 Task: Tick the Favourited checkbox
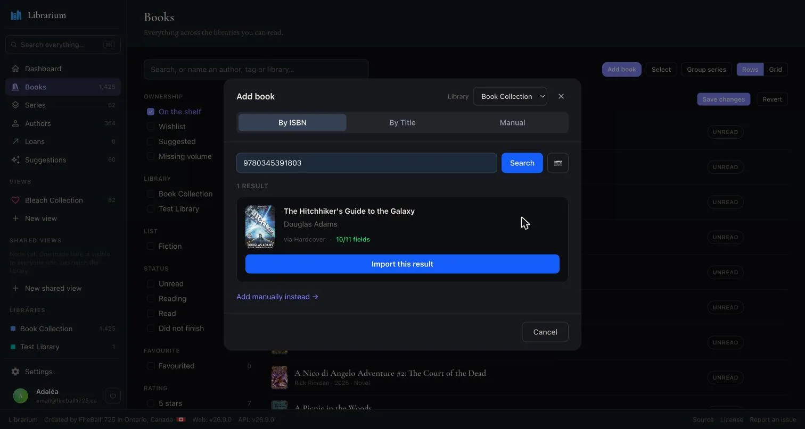click(151, 366)
